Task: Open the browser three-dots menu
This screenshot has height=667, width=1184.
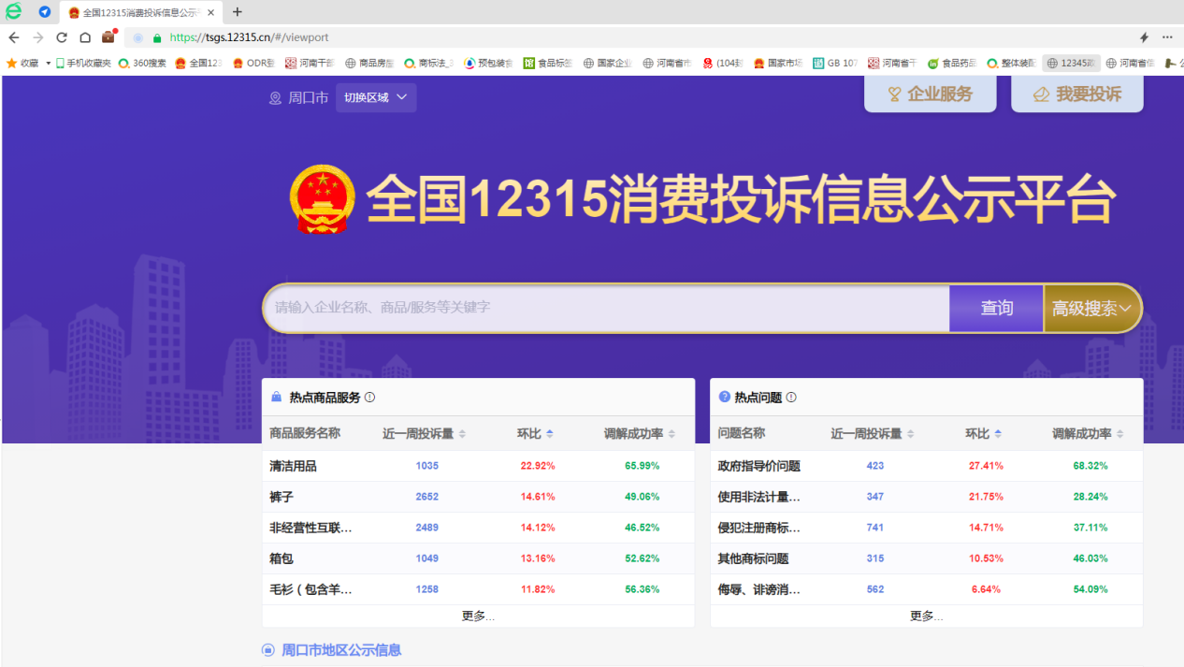Action: point(1167,37)
